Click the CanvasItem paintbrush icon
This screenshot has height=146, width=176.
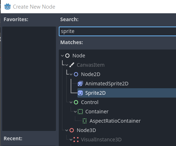pyautogui.click(x=72, y=65)
